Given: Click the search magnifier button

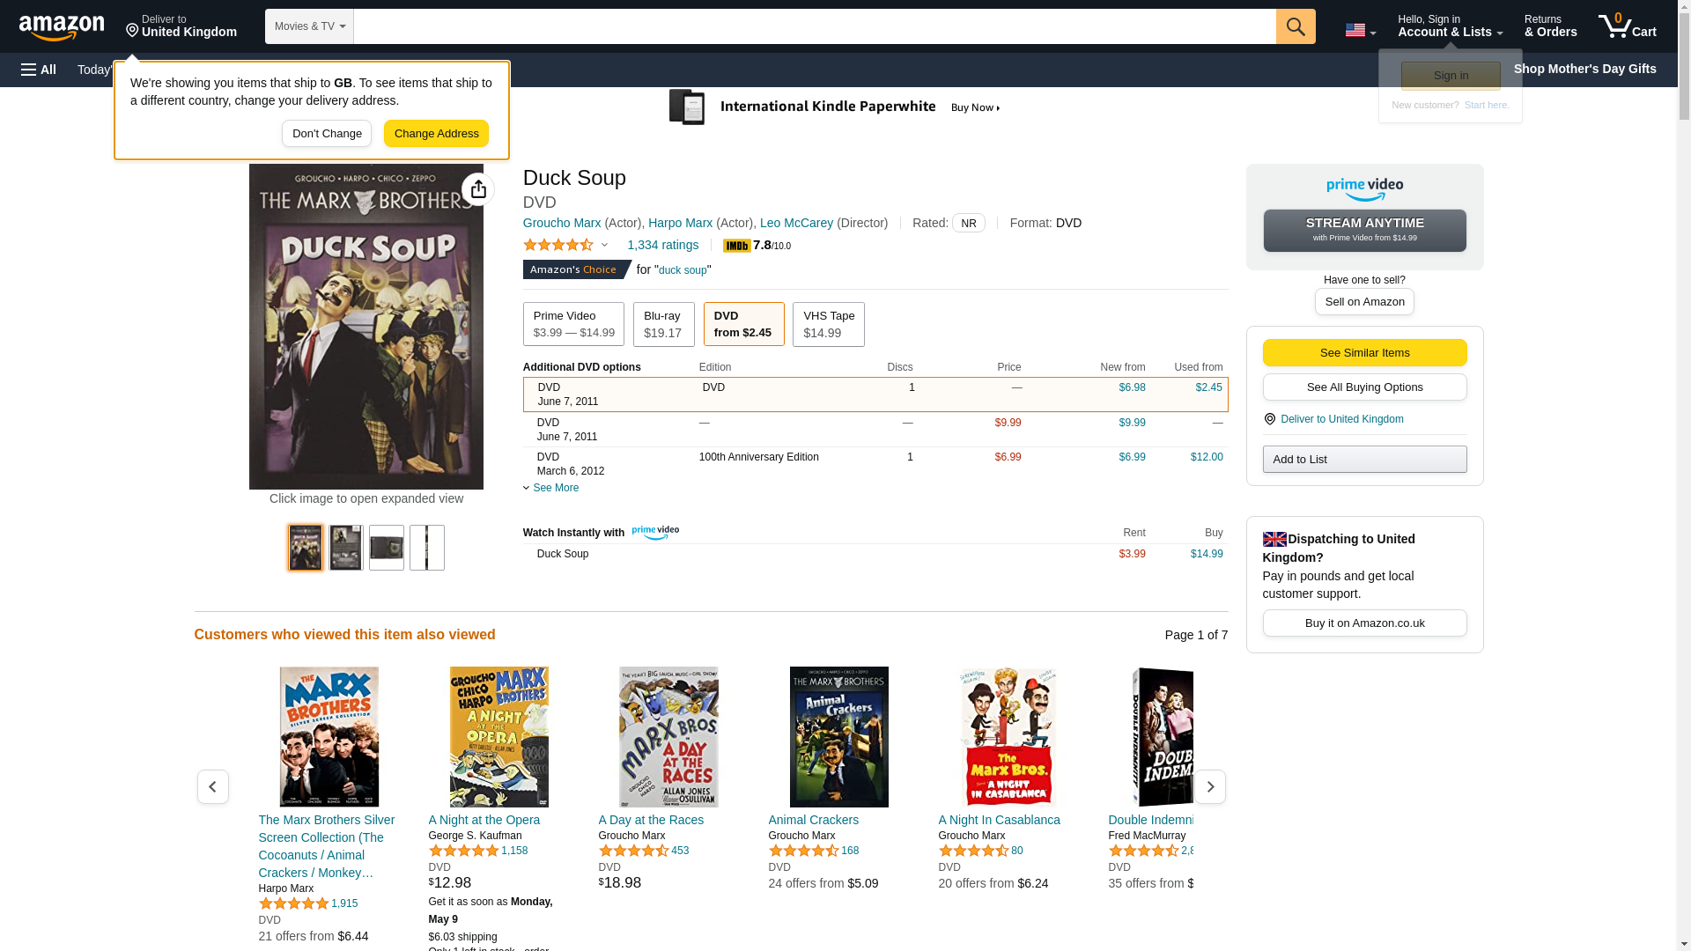Looking at the screenshot, I should click(x=1295, y=26).
